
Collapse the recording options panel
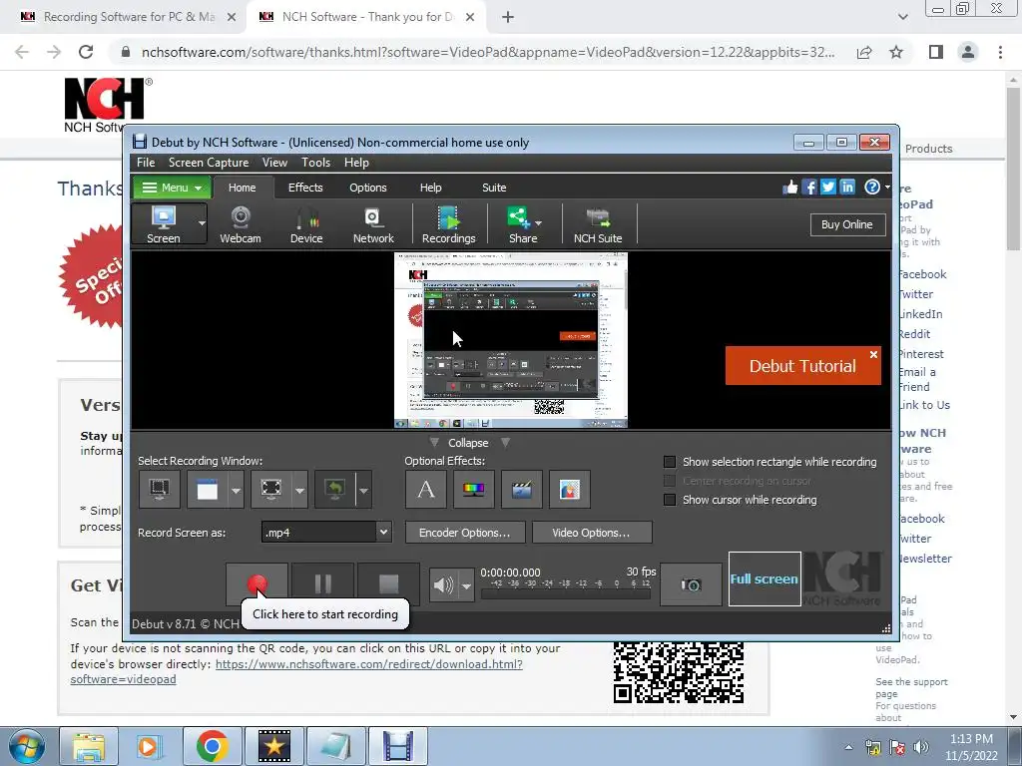[x=468, y=443]
